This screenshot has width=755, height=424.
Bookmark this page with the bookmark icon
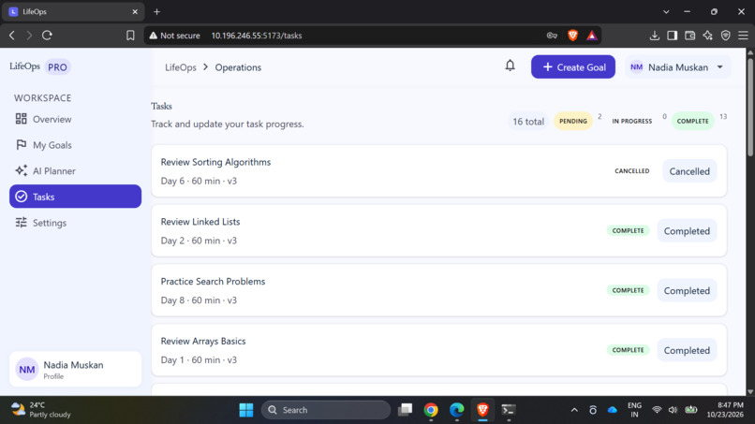point(130,36)
